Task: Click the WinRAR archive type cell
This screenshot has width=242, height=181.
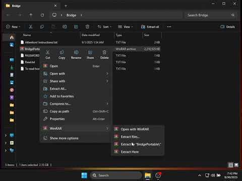Action: (x=126, y=49)
